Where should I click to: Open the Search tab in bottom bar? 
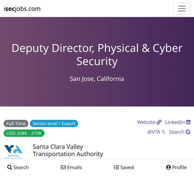(x=18, y=168)
